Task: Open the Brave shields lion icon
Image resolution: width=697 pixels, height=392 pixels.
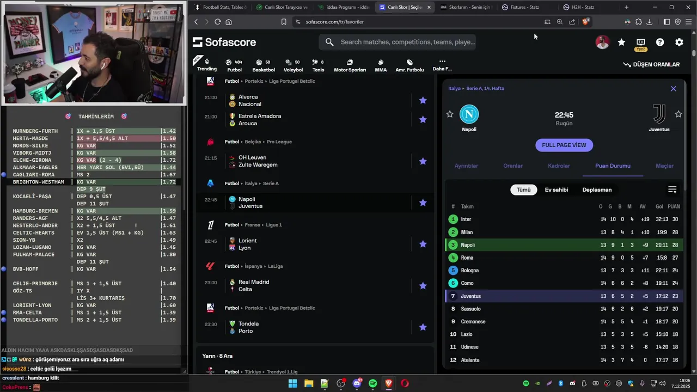Action: (x=585, y=22)
